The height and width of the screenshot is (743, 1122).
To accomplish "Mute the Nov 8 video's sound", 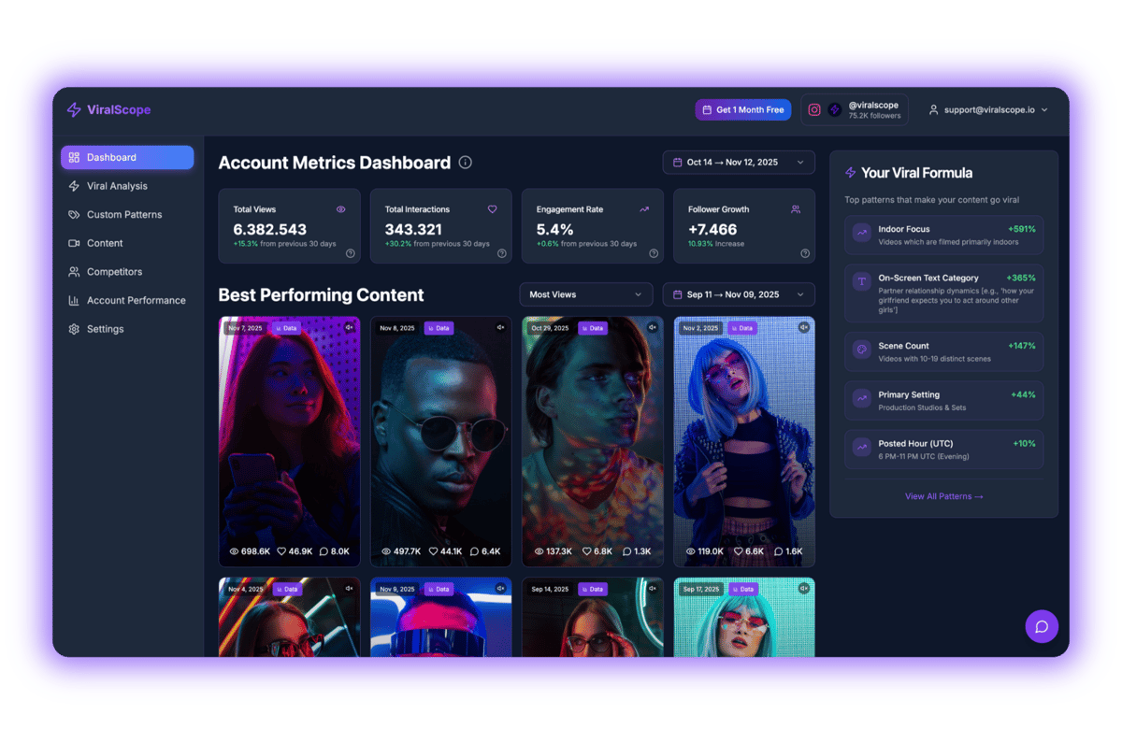I will 502,328.
